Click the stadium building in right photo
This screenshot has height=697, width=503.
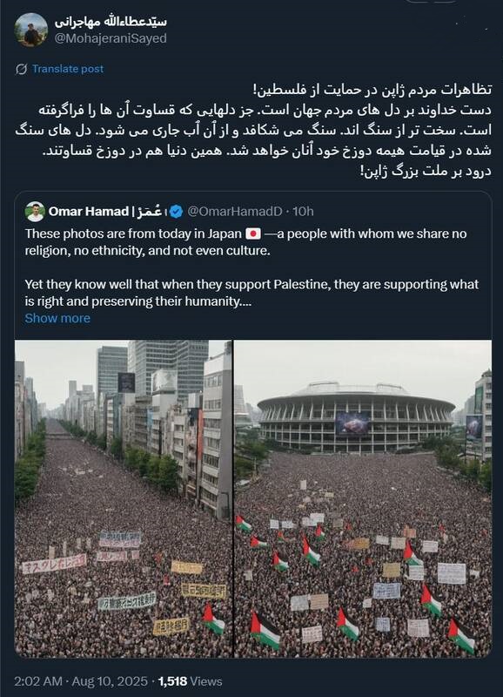(356, 417)
